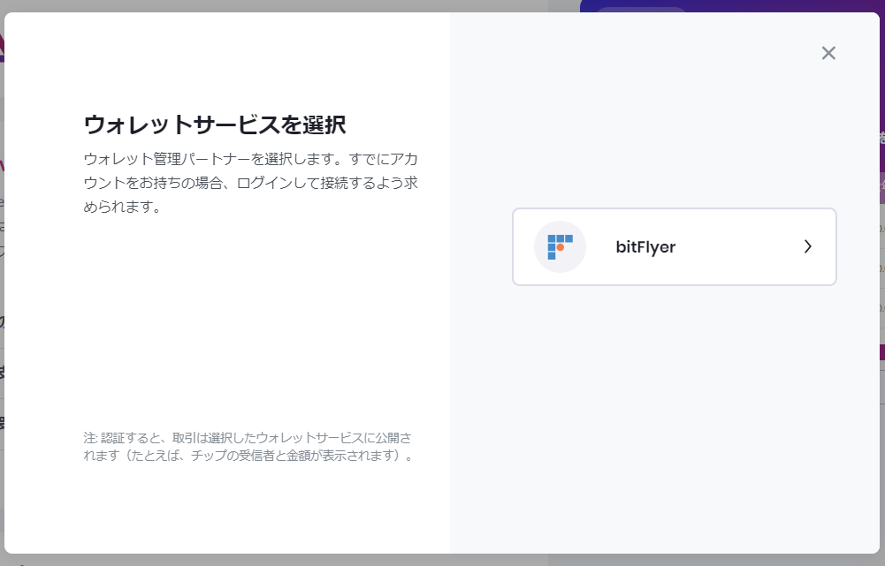885x566 pixels.
Task: Click the ウォレットサービスを選択 heading
Action: click(215, 125)
